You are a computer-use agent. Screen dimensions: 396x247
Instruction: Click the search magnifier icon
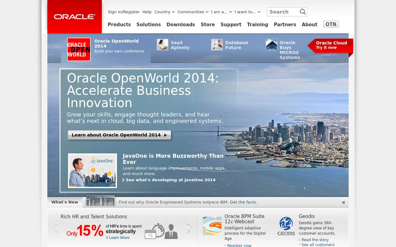(303, 12)
